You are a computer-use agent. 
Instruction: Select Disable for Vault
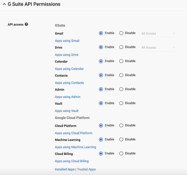[x=121, y=103]
